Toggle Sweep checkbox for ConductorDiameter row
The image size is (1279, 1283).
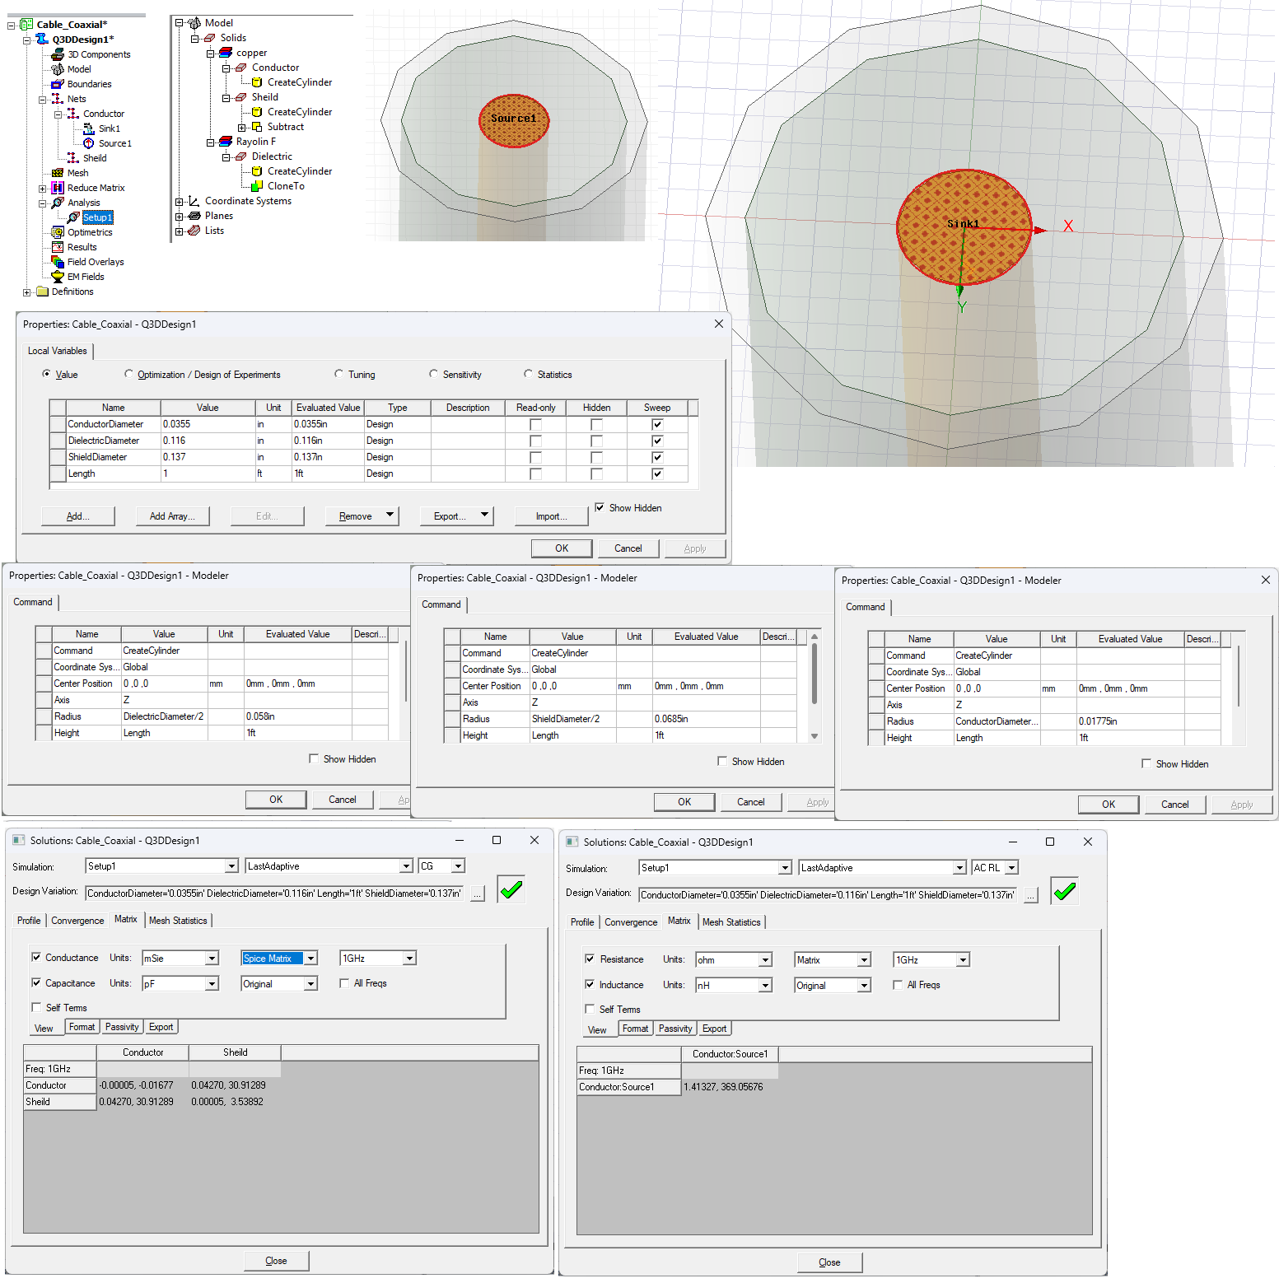click(x=657, y=425)
